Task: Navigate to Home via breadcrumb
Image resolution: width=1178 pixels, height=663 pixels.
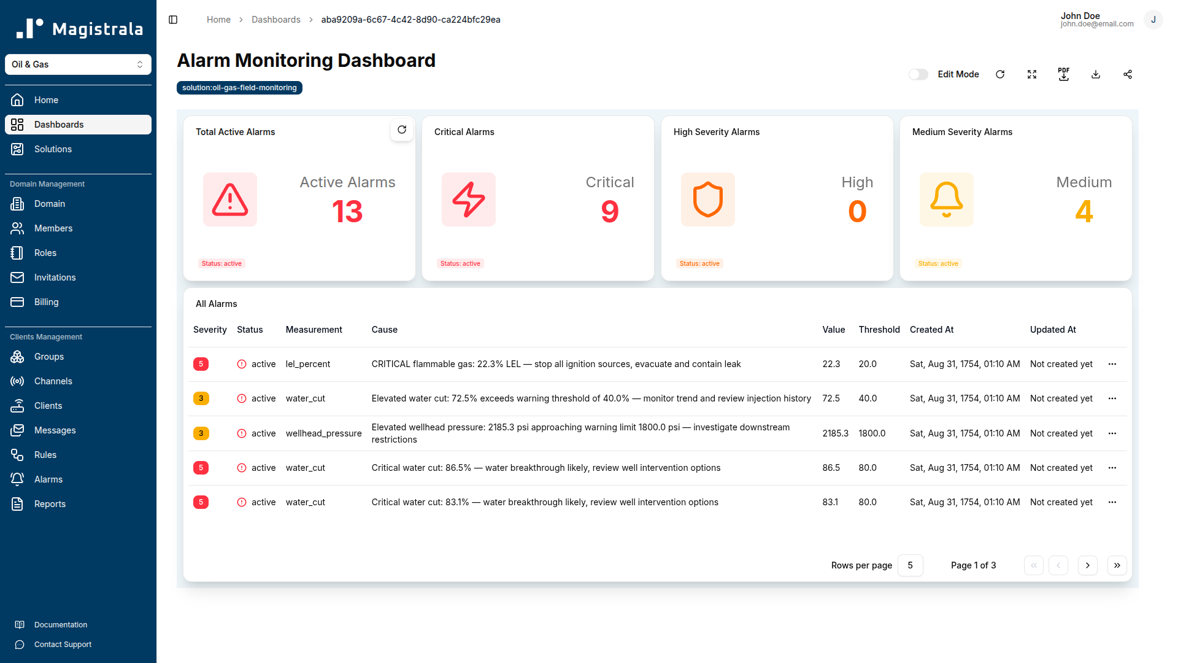Action: (x=218, y=19)
